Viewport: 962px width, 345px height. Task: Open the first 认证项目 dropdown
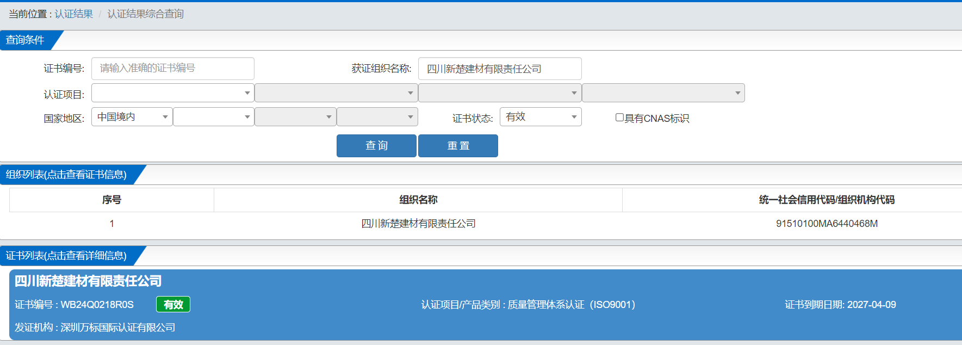[173, 93]
